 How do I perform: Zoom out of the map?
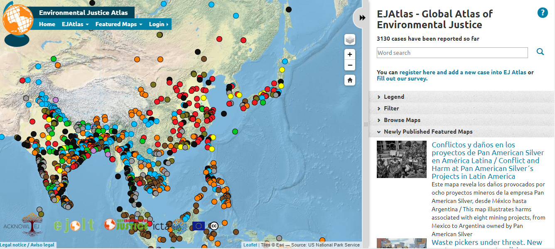point(350,65)
